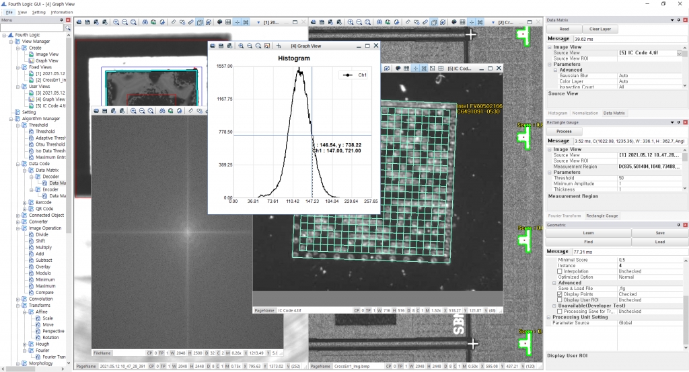This screenshot has width=689, height=372.
Task: Click the Save button in Geometric panel
Action: click(660, 233)
